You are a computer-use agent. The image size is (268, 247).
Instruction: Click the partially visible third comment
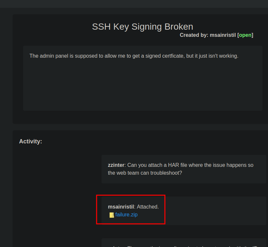184,243
